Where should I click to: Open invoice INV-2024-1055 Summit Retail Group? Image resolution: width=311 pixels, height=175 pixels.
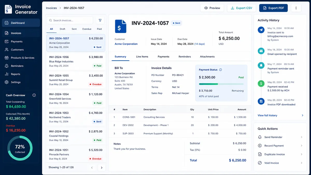(x=76, y=80)
